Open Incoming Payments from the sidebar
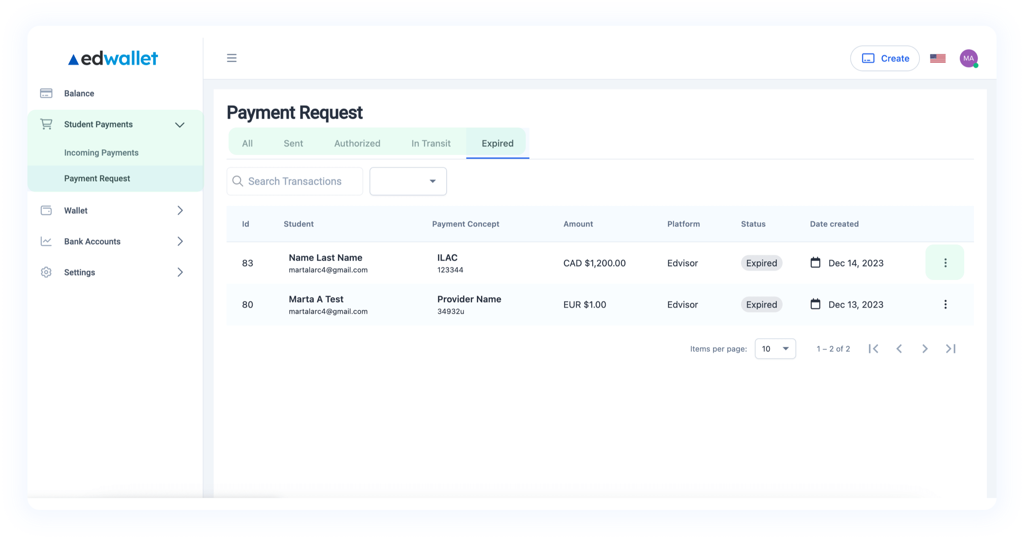Viewport: 1024px width, 539px height. [x=101, y=153]
